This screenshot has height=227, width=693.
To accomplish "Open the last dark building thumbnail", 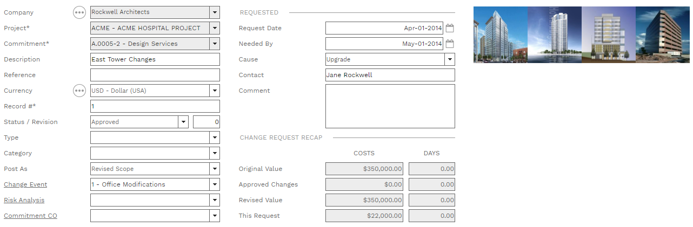I will click(663, 35).
